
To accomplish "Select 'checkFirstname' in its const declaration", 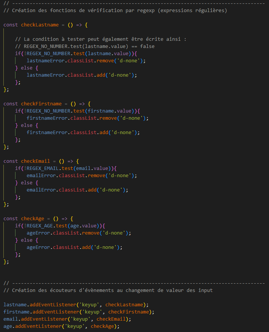I will coord(41,104).
